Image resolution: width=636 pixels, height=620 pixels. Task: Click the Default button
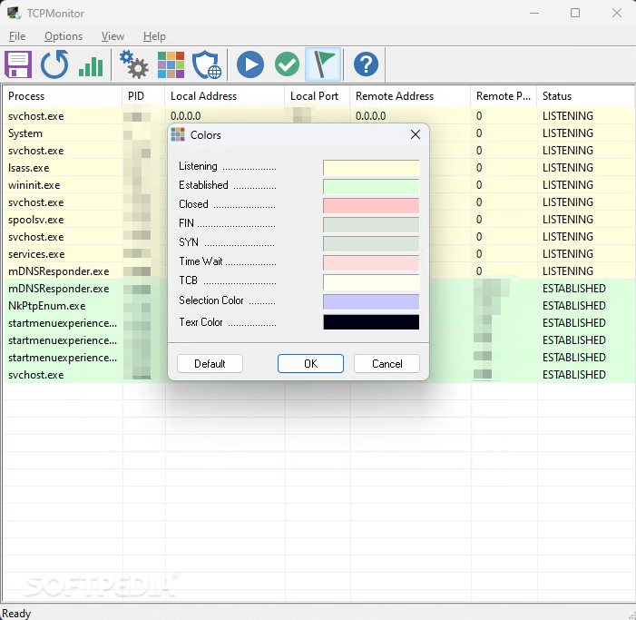point(210,364)
